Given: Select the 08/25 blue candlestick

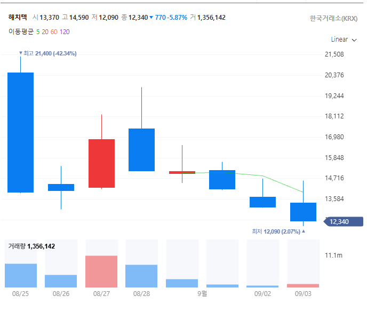Looking at the screenshot, I should tap(21, 132).
